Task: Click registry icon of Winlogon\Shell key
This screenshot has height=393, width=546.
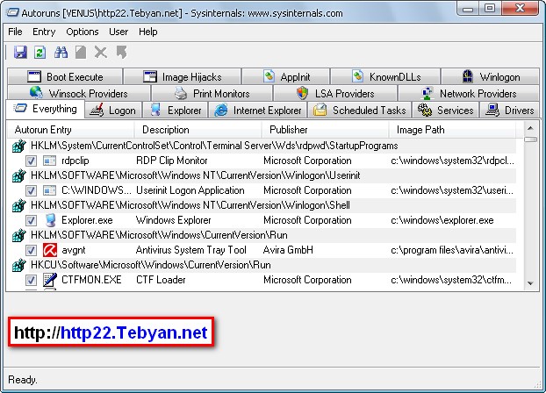Action: [18, 205]
